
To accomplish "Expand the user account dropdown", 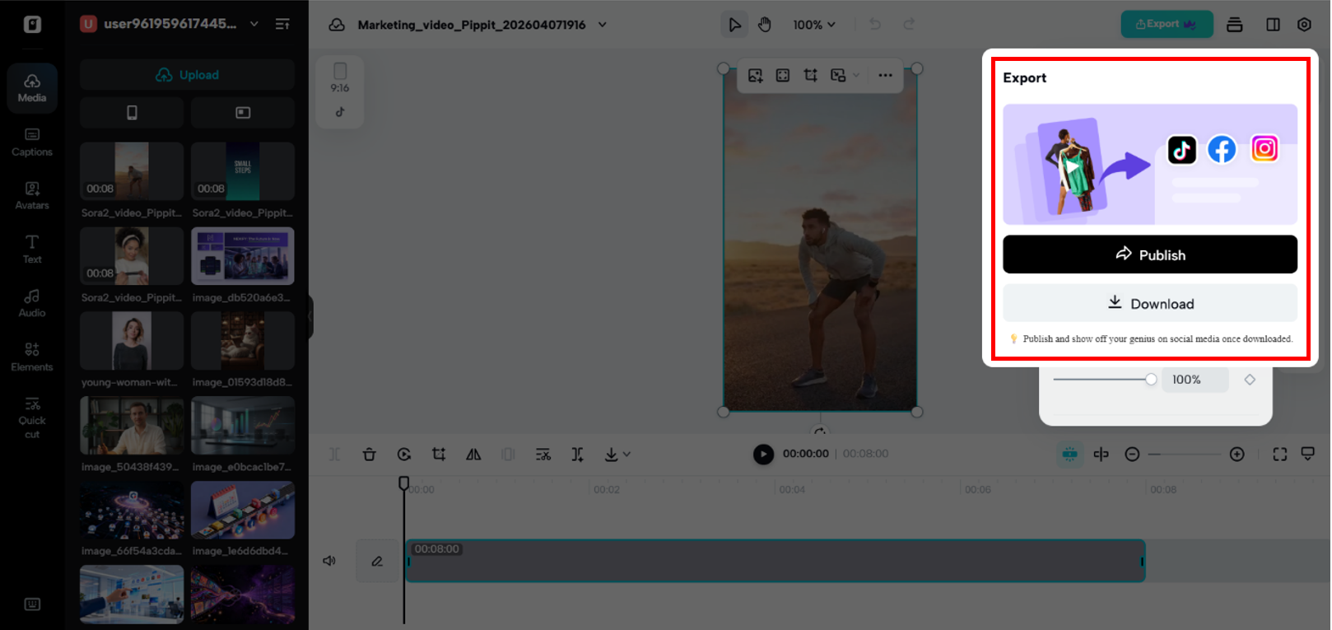I will pyautogui.click(x=254, y=24).
